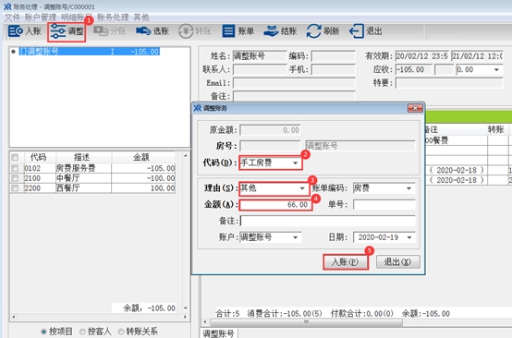
Task: Expand the 应收 0.00 dropdown
Action: coord(496,69)
